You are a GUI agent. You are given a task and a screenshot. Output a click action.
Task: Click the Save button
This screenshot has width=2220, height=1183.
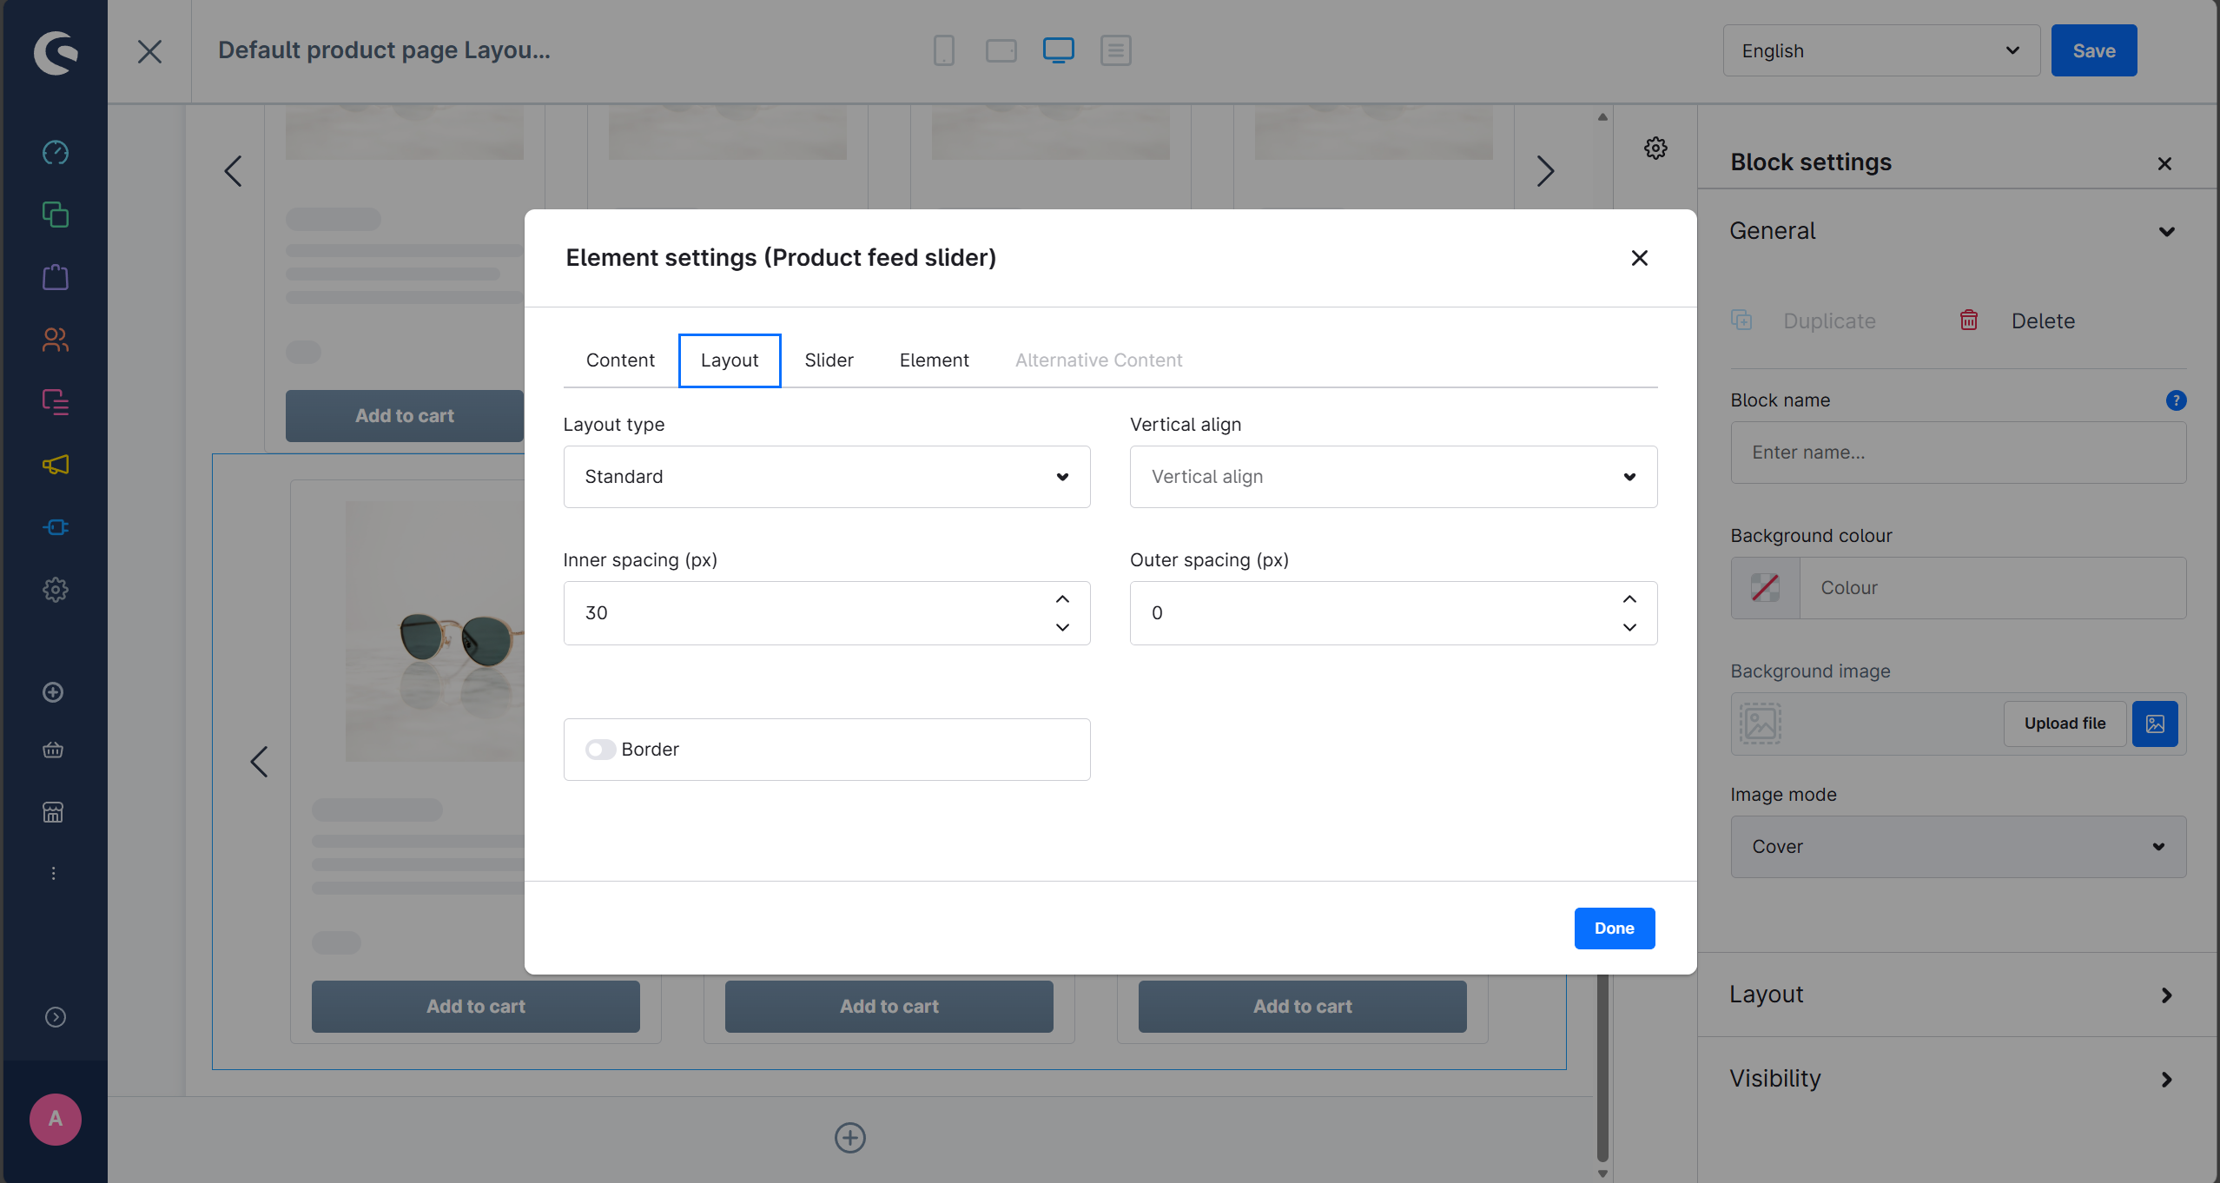coord(2093,50)
